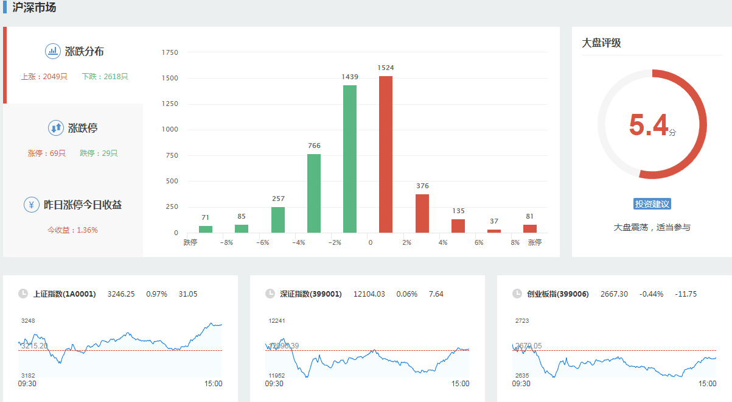This screenshot has width=732, height=402.
Task: Click the red bar labeled 1524
Action: click(385, 155)
